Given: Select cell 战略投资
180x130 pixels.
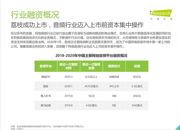Looking at the screenshot, I should point(114,77).
